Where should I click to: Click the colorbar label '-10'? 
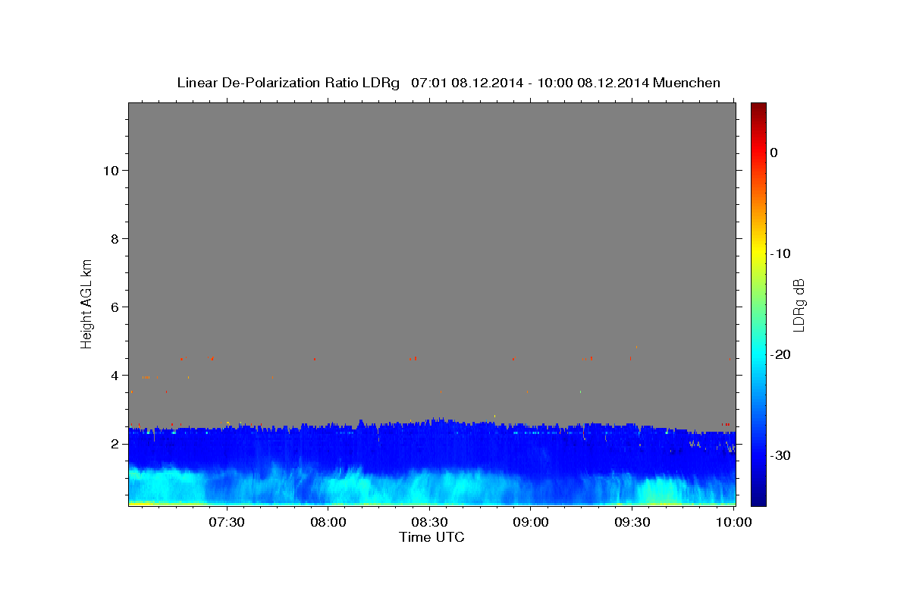pos(780,253)
